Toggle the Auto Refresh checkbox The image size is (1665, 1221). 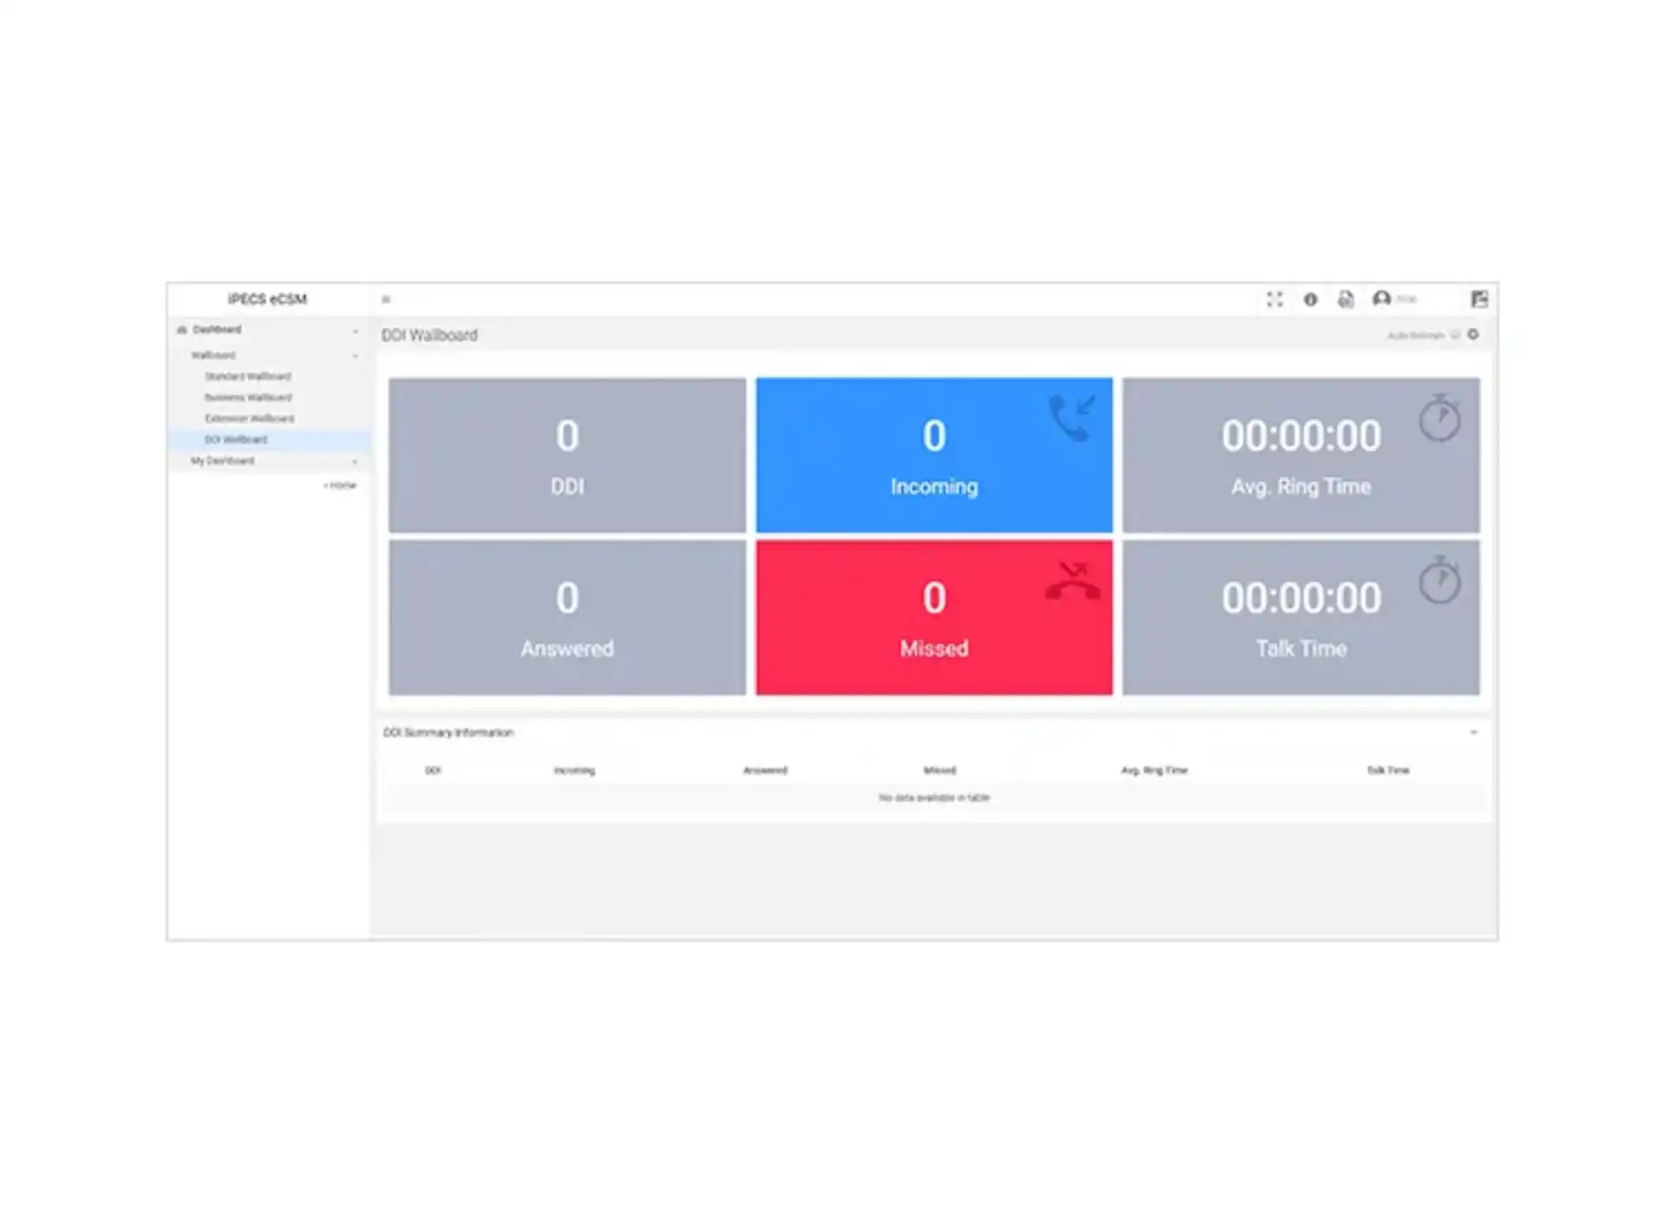pos(1455,336)
